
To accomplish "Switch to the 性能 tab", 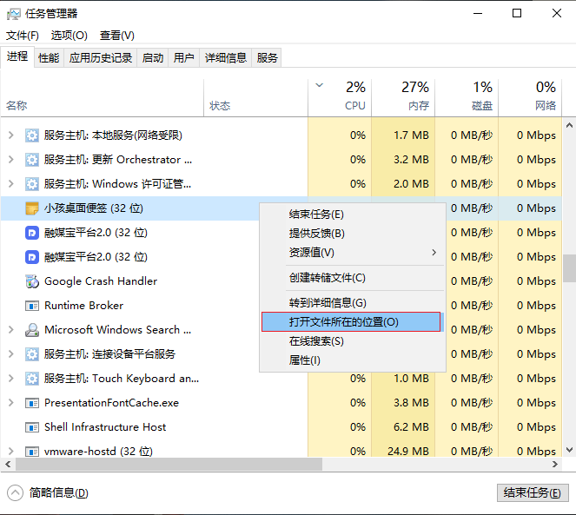I will coord(49,58).
